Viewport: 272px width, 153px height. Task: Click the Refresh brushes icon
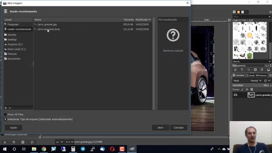[262, 70]
